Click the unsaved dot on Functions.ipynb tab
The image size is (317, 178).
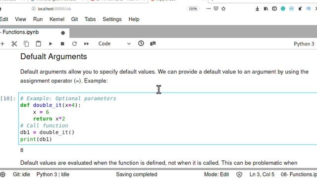(x=63, y=33)
